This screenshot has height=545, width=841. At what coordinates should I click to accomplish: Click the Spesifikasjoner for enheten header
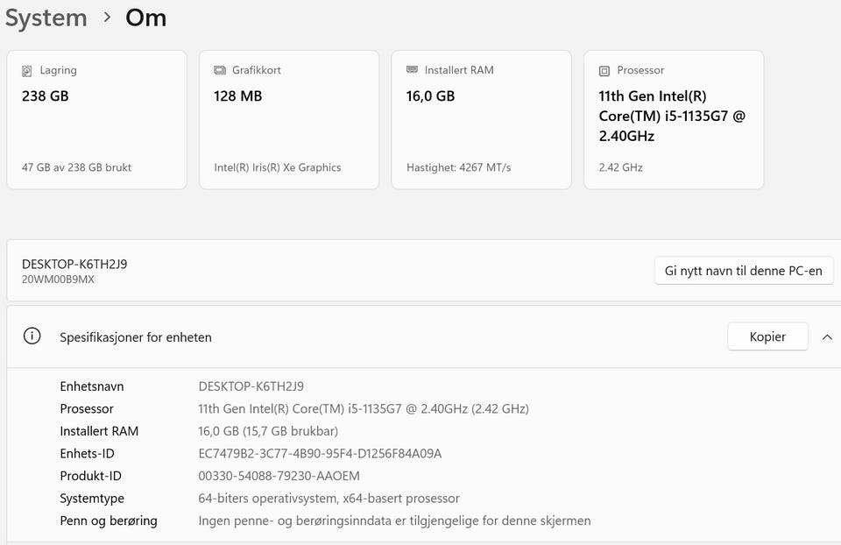(x=136, y=337)
